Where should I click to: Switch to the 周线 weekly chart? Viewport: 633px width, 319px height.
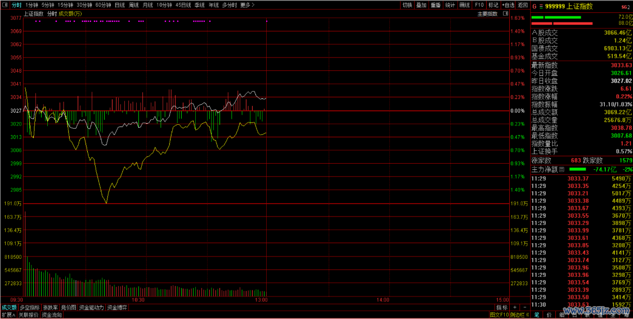click(x=133, y=5)
